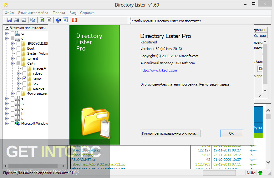Open the Правка menu

pyautogui.click(x=59, y=13)
